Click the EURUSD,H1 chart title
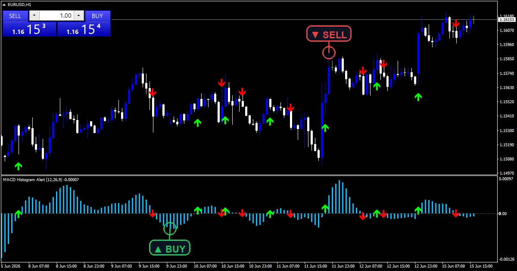The height and width of the screenshot is (271, 517). (19, 5)
